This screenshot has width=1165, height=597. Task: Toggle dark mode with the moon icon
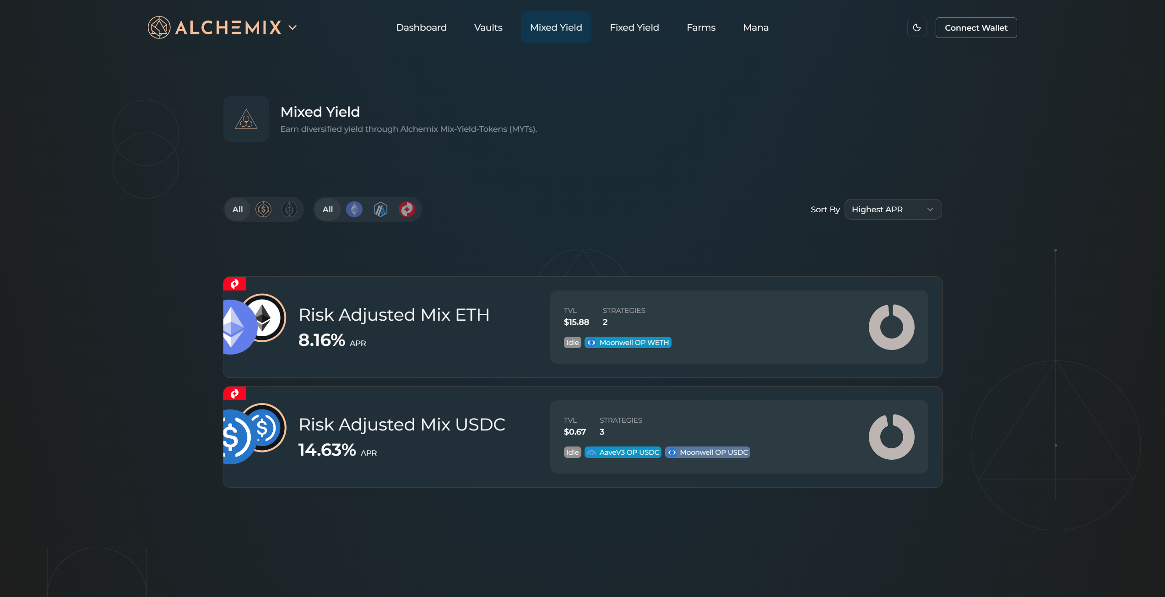(x=916, y=27)
